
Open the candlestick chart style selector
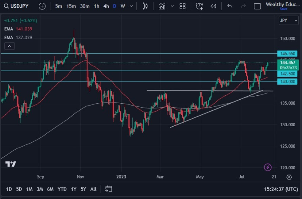tap(145, 6)
